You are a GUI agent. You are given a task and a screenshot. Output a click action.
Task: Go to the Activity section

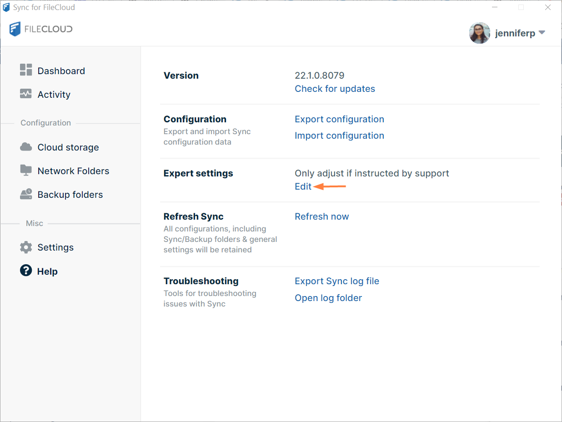(54, 95)
